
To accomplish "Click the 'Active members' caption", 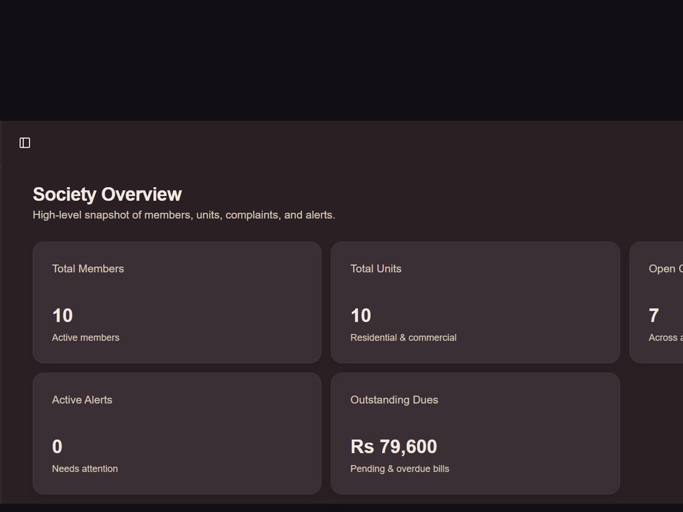I will coord(85,338).
